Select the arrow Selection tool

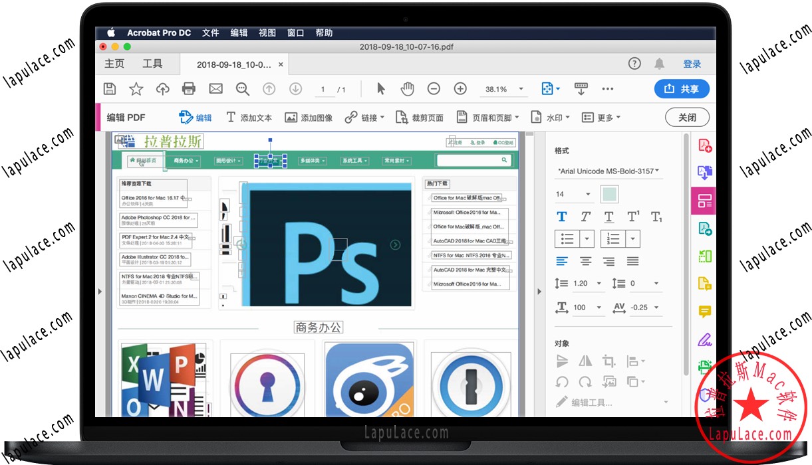[x=380, y=88]
